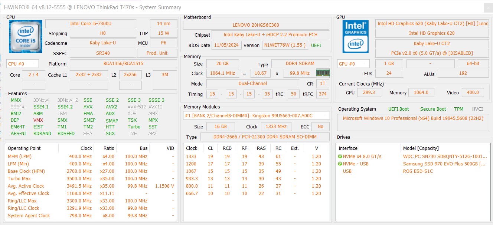Click the AVX2 feature flag
The height and width of the screenshot is (225, 493).
111,107
